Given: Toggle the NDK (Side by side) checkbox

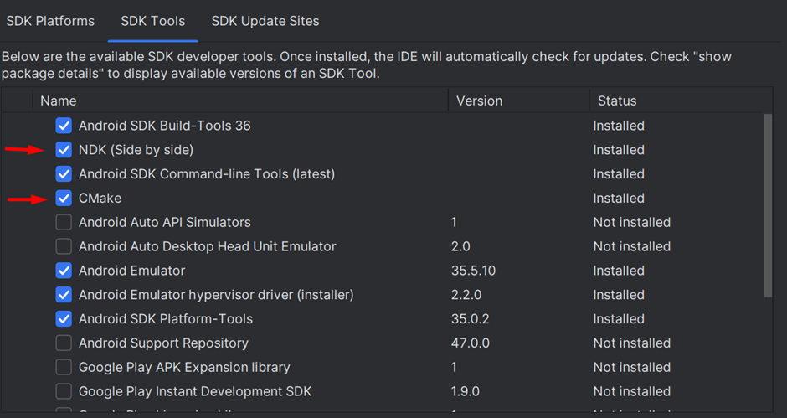Looking at the screenshot, I should pyautogui.click(x=64, y=150).
